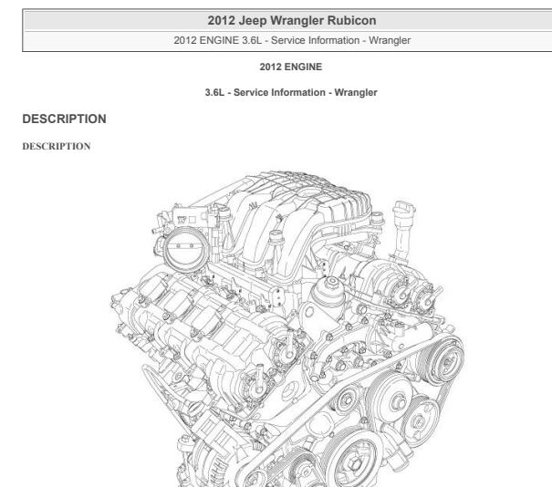The width and height of the screenshot is (552, 487).
Task: Click the '2012 Jeep Wrangler Rubicon' title
Action: (x=291, y=20)
